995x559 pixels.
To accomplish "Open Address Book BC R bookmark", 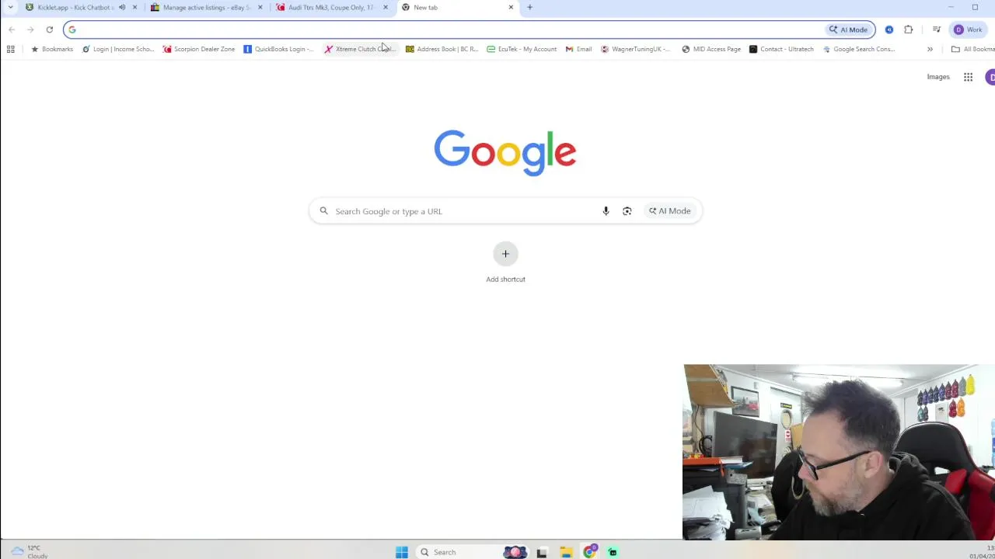I will [x=442, y=49].
